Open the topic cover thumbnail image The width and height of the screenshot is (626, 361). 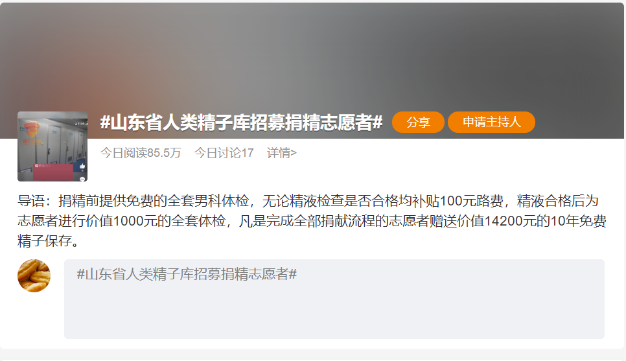[52, 146]
